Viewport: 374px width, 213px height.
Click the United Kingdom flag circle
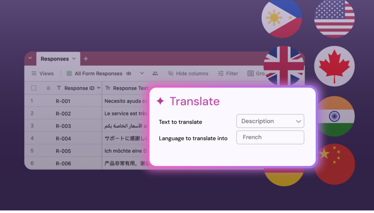[284, 66]
